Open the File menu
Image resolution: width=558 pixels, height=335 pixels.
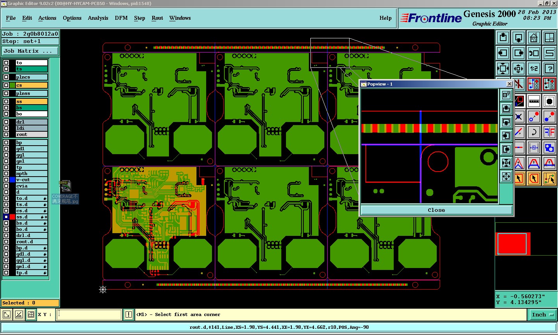pyautogui.click(x=11, y=18)
